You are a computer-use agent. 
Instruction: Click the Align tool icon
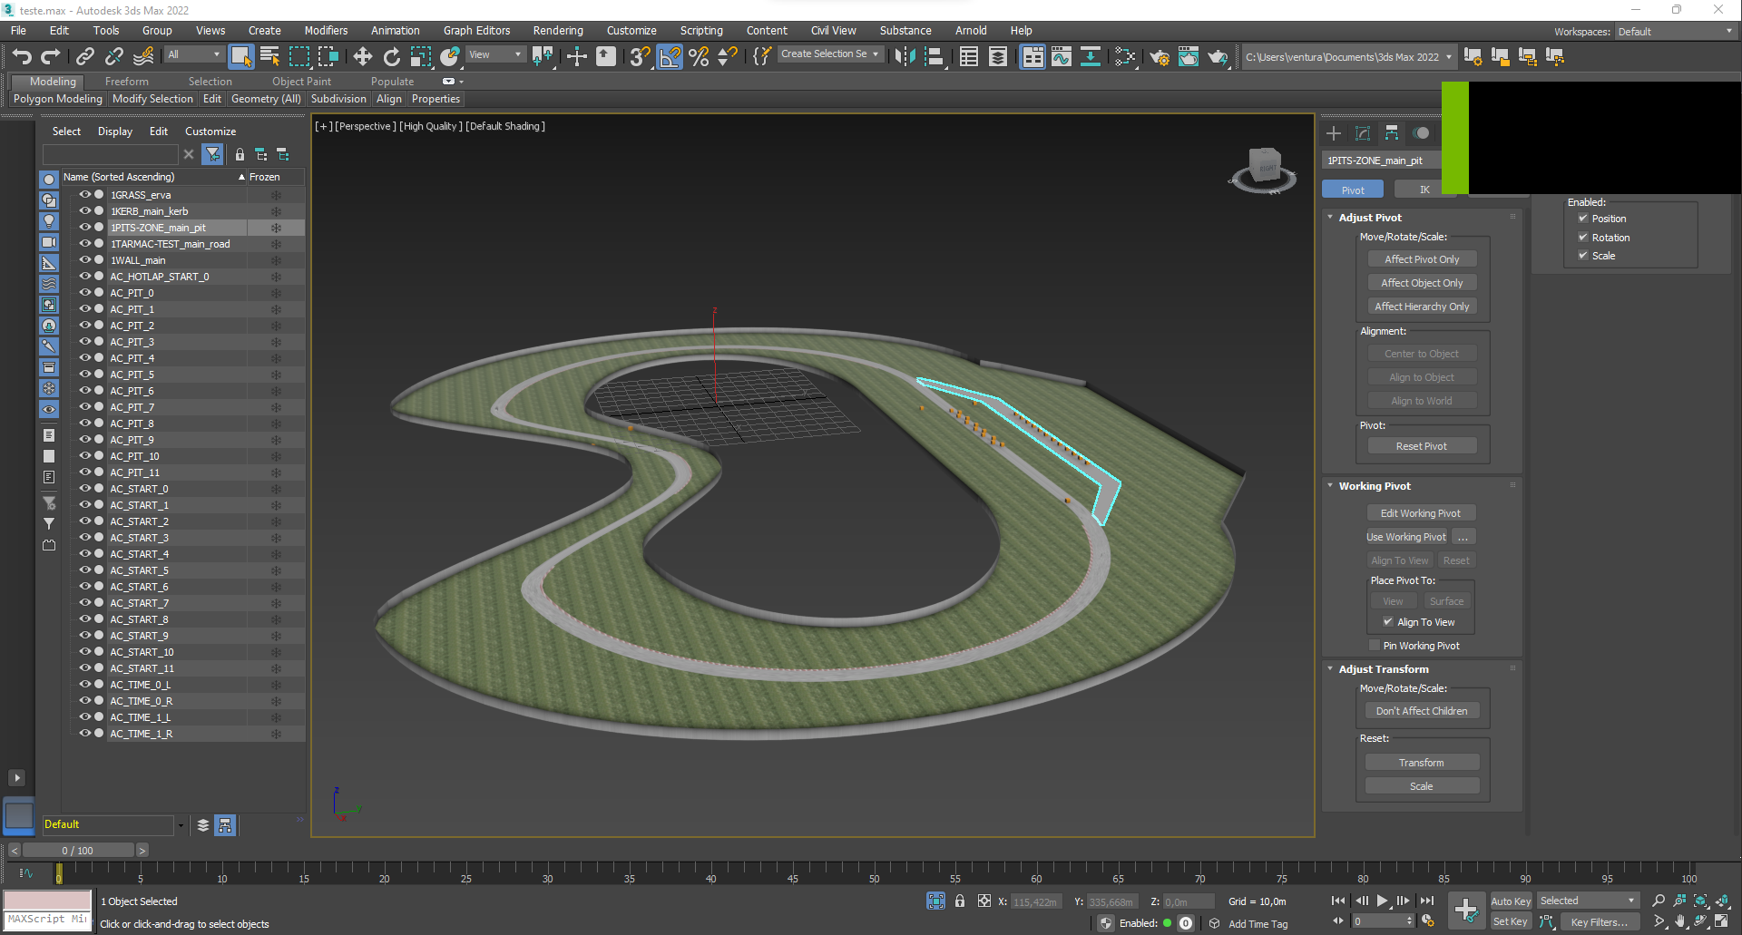coord(934,57)
